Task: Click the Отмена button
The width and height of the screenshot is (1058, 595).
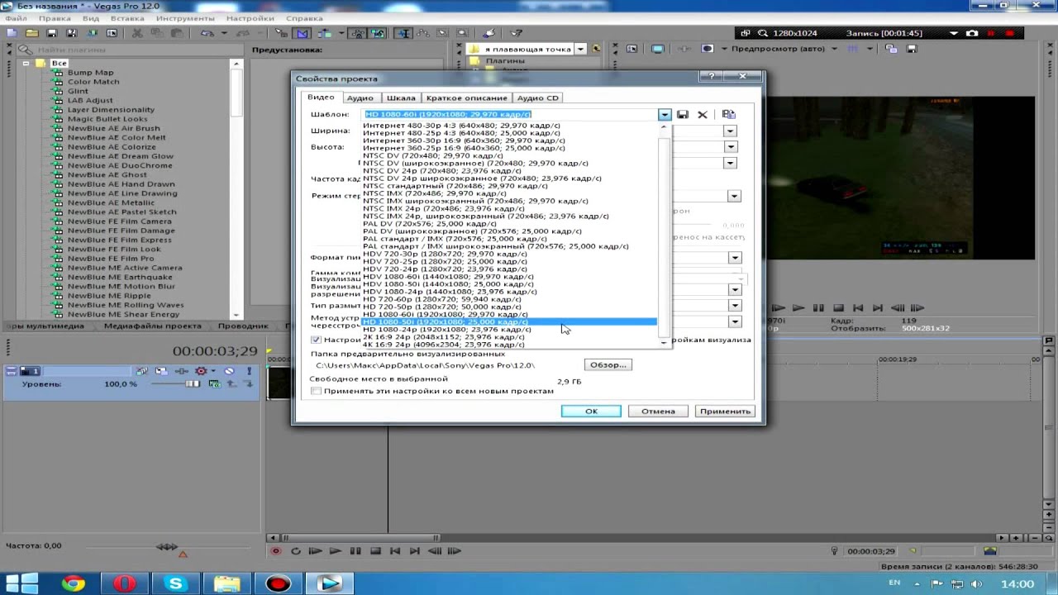Action: [658, 411]
